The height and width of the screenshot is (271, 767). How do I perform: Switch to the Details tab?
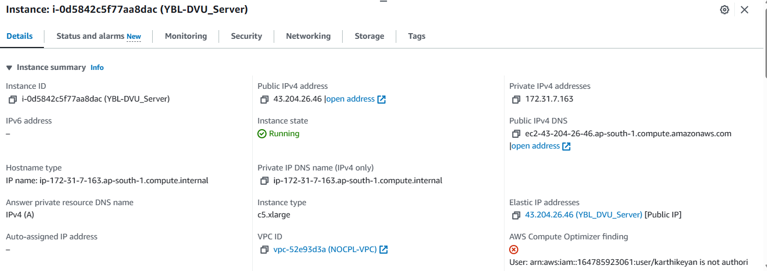(x=19, y=36)
